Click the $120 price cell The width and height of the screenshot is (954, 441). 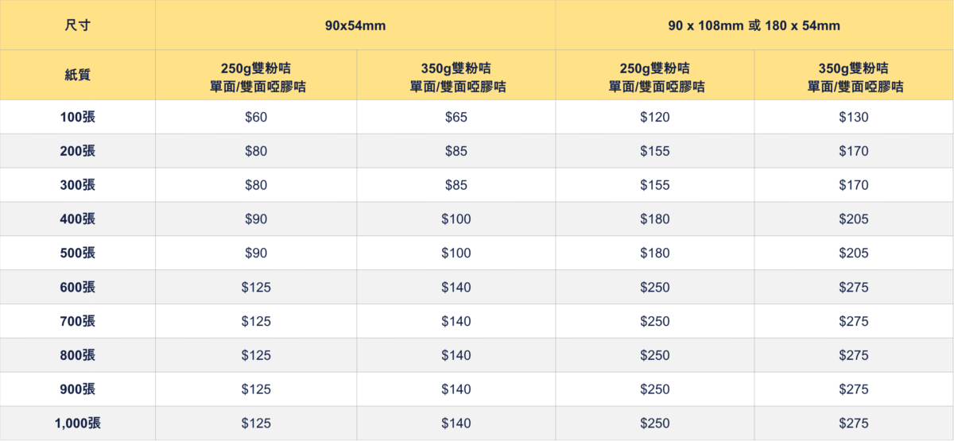coord(655,118)
